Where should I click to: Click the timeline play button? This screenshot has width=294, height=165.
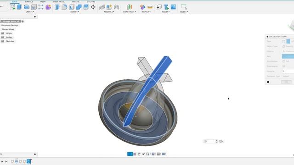tap(2, 161)
